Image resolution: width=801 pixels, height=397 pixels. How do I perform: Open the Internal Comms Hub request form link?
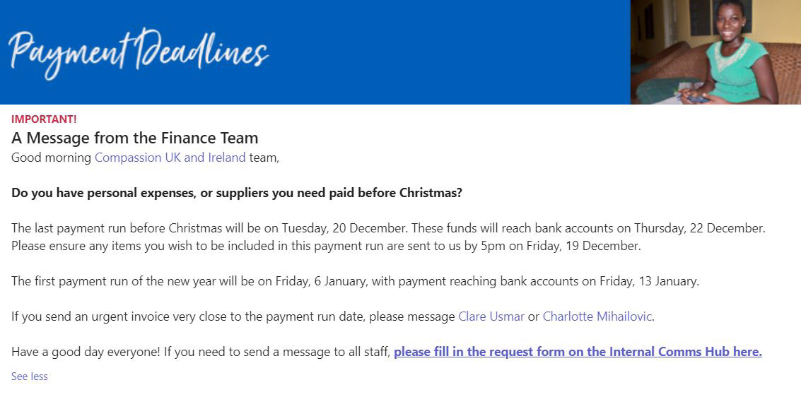(578, 352)
